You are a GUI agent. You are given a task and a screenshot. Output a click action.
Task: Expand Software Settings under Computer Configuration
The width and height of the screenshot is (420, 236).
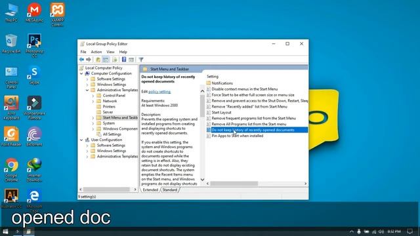point(87,79)
